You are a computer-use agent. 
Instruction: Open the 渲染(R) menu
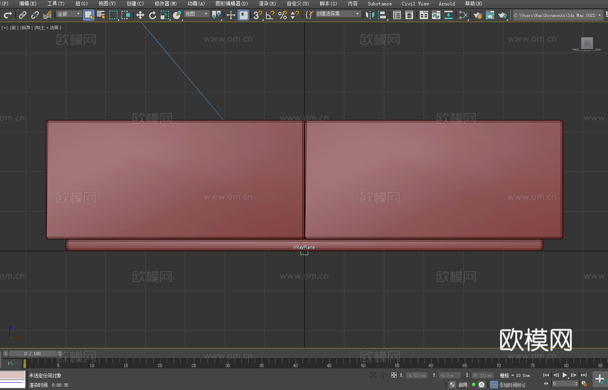tap(267, 3)
